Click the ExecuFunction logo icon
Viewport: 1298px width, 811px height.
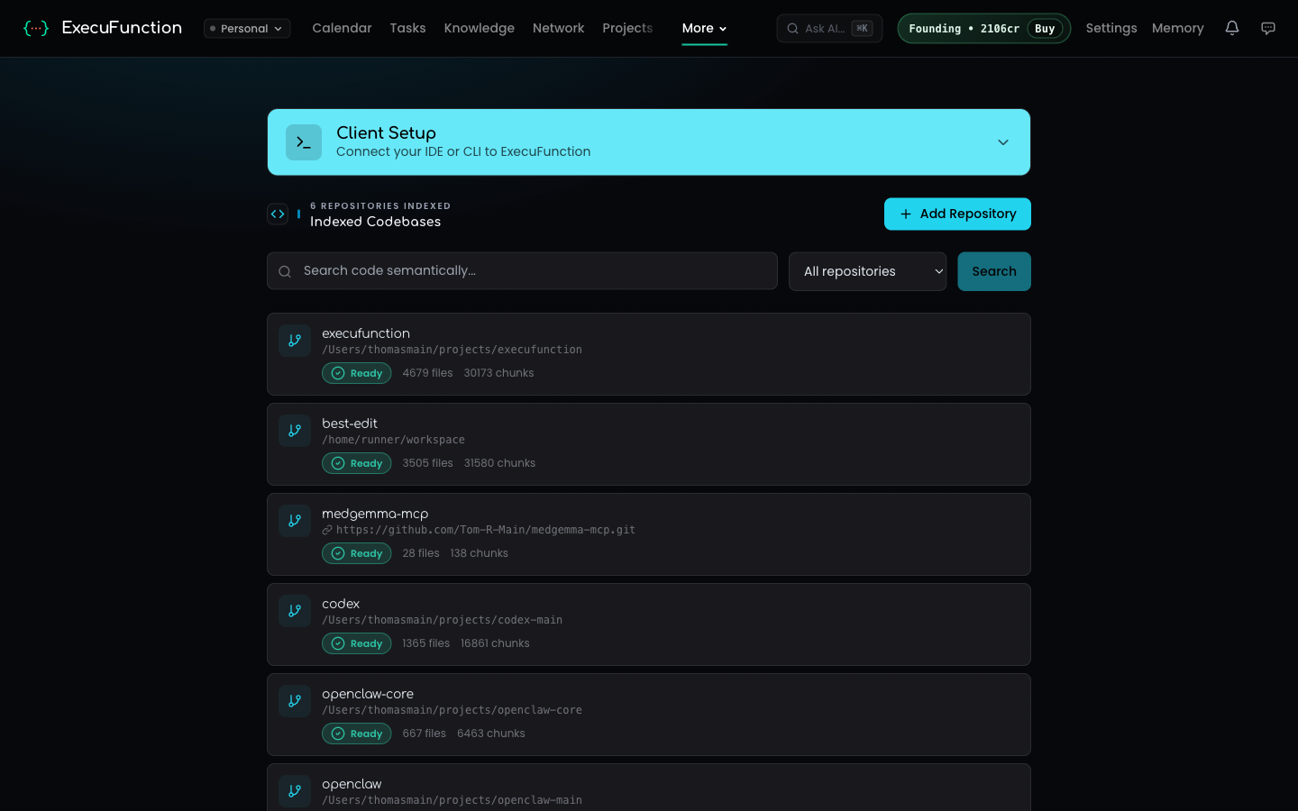coord(36,28)
